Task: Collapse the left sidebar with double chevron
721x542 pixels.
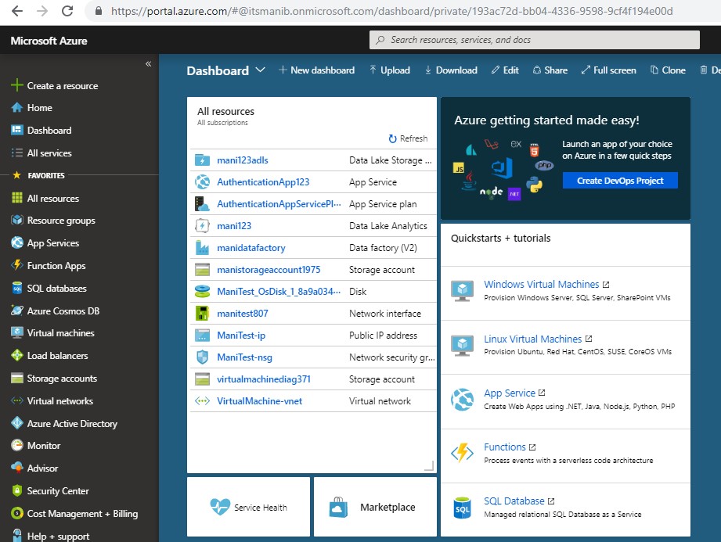Action: 148,64
